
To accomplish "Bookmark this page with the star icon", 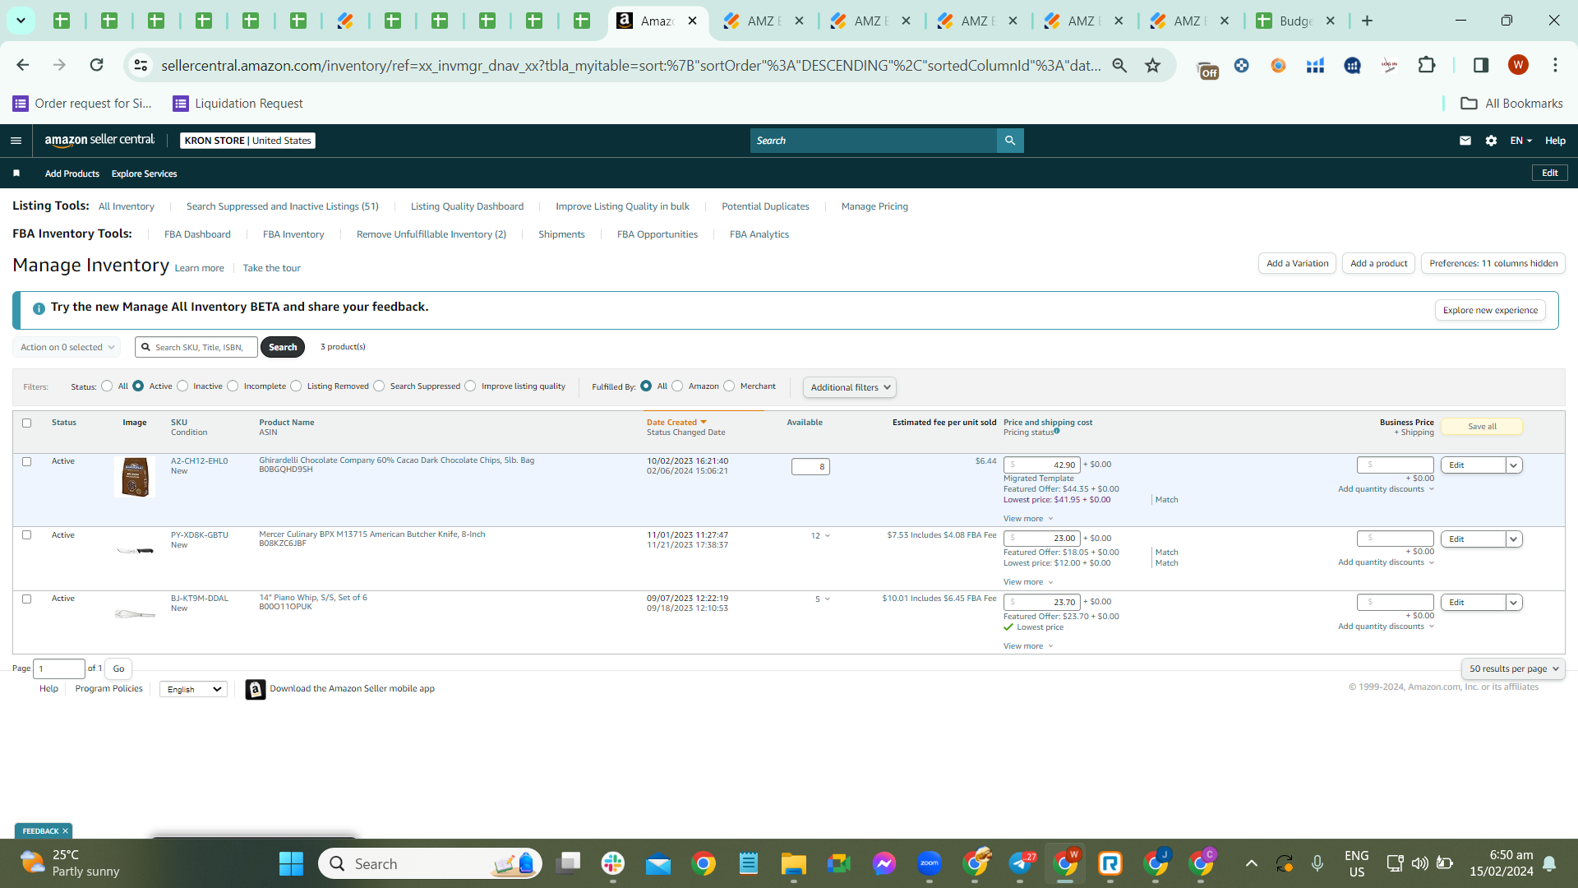I will tap(1153, 65).
